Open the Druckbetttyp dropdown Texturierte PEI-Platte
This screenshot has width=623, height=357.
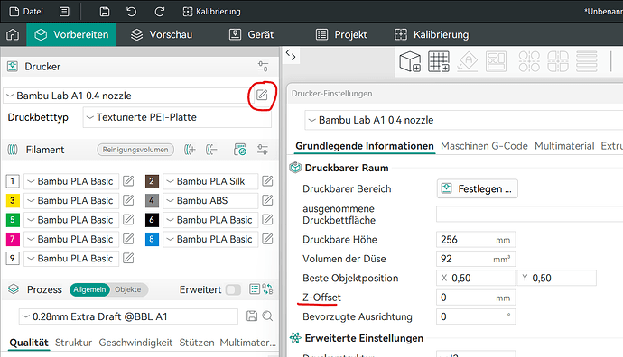coord(177,117)
